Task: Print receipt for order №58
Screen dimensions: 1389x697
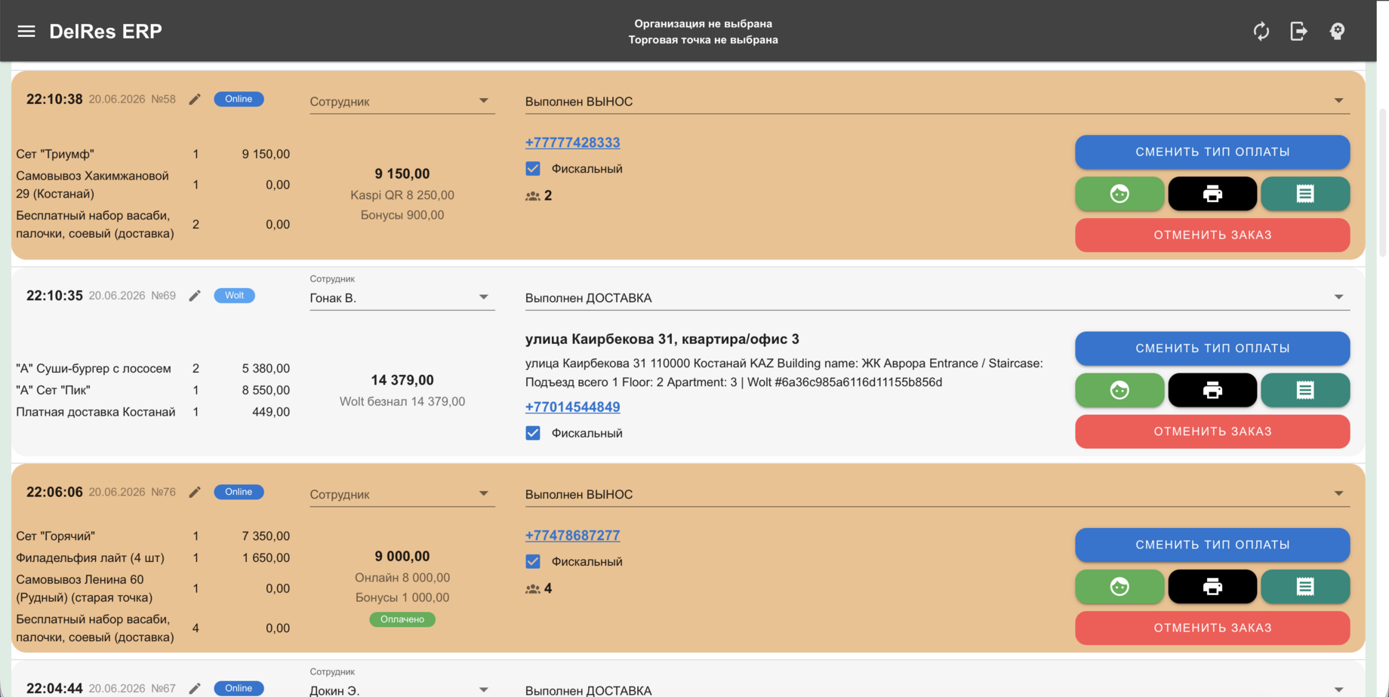Action: tap(1212, 194)
